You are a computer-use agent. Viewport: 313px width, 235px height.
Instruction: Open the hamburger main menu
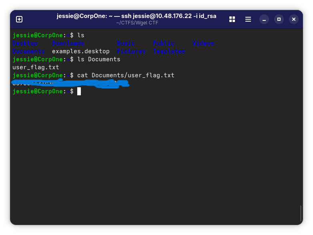tap(248, 19)
